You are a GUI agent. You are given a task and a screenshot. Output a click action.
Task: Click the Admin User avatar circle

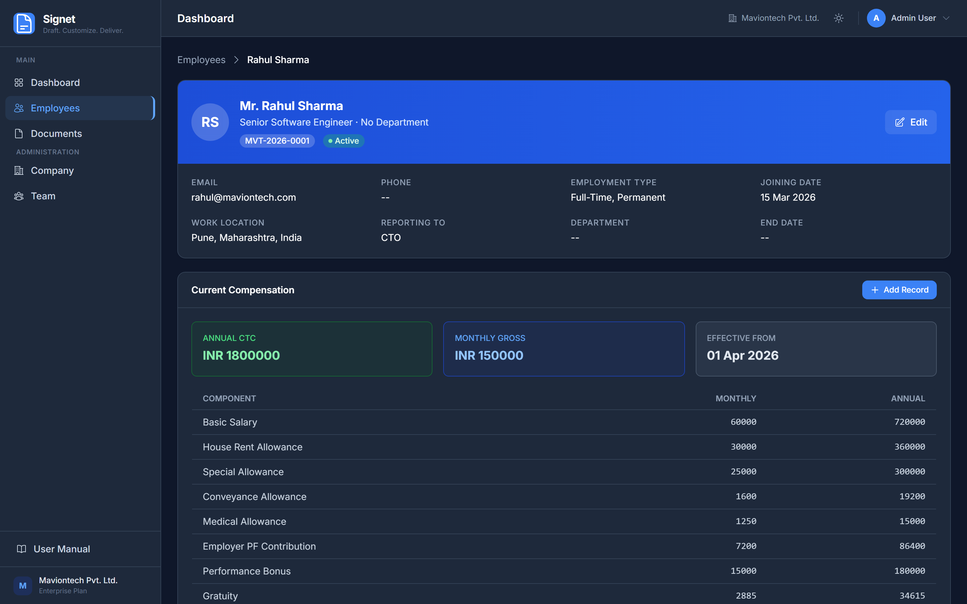pos(876,18)
